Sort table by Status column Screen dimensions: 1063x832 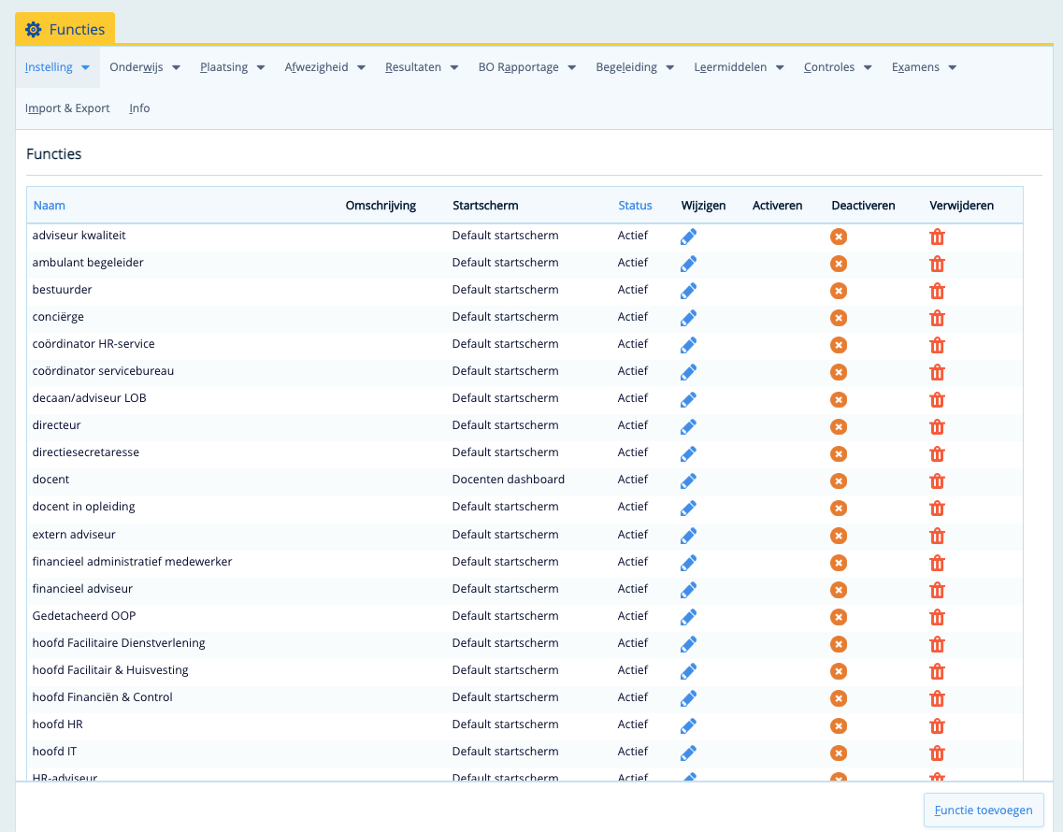[x=635, y=206]
